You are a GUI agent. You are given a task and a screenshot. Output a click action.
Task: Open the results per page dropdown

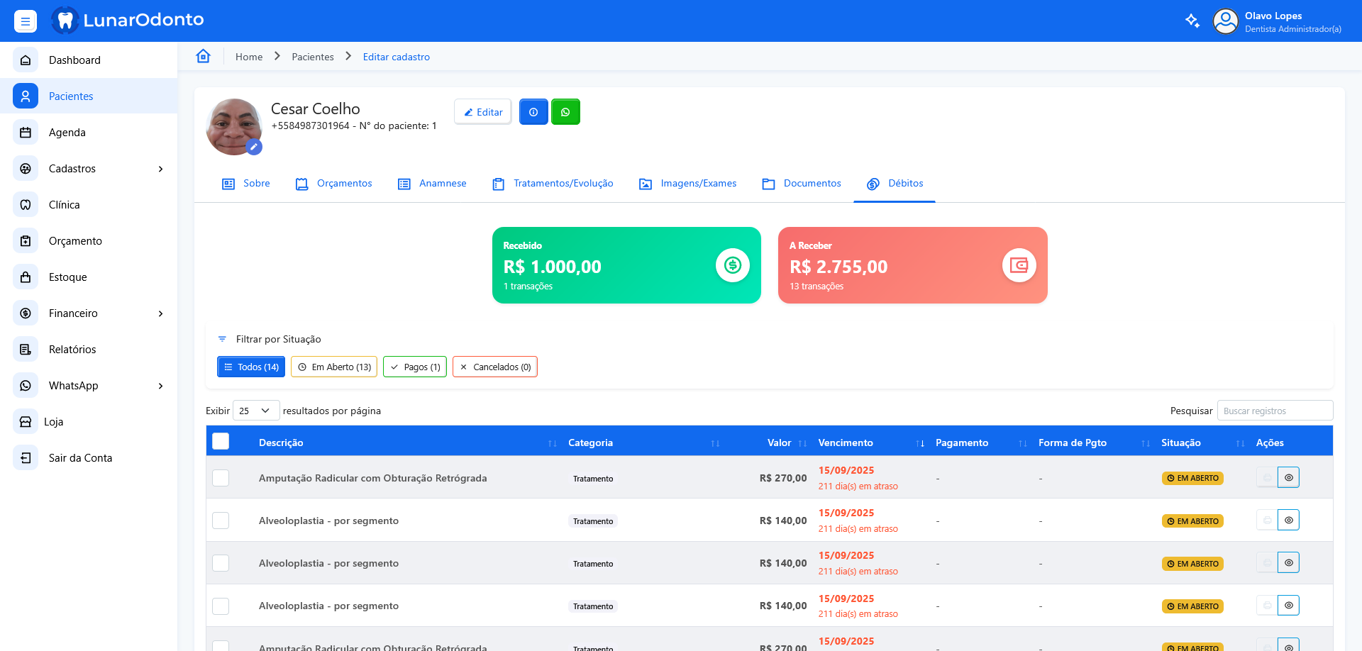(255, 411)
